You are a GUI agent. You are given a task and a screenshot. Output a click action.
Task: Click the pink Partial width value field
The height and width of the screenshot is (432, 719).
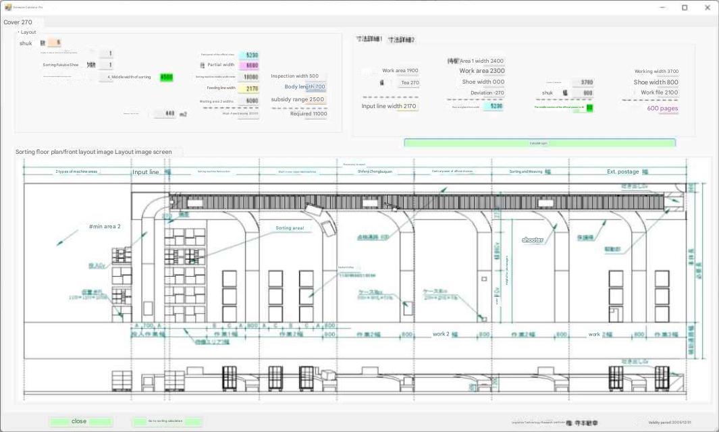coord(248,65)
